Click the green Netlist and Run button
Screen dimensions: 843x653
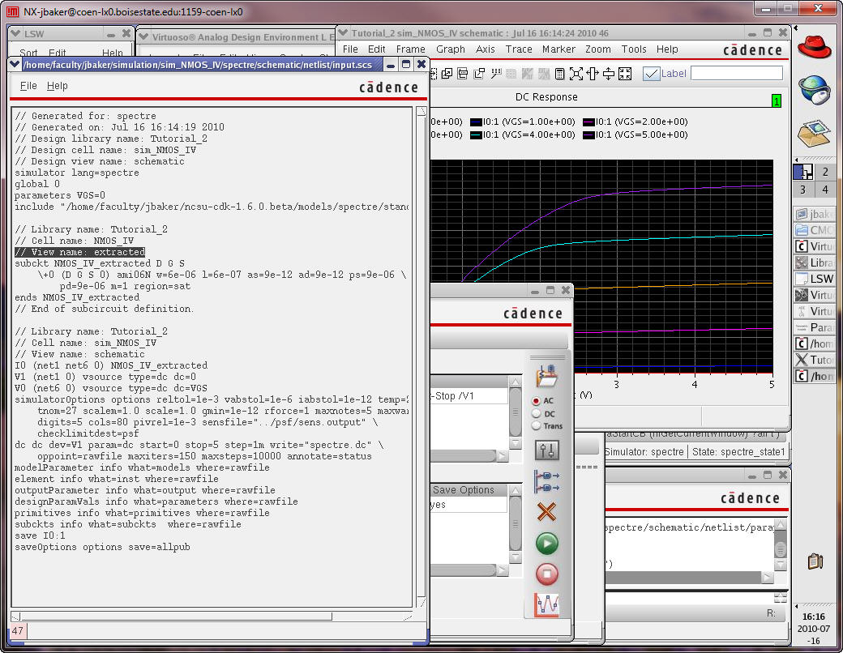tap(547, 543)
